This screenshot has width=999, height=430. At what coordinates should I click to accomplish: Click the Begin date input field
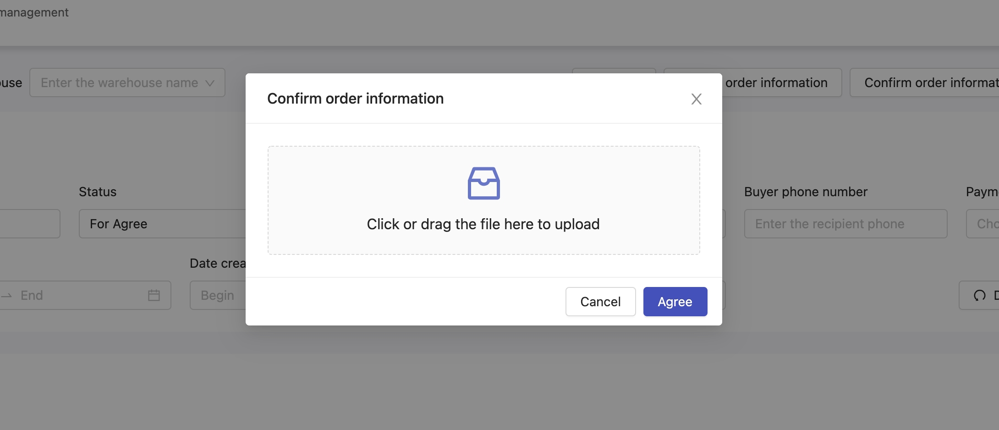click(x=218, y=295)
